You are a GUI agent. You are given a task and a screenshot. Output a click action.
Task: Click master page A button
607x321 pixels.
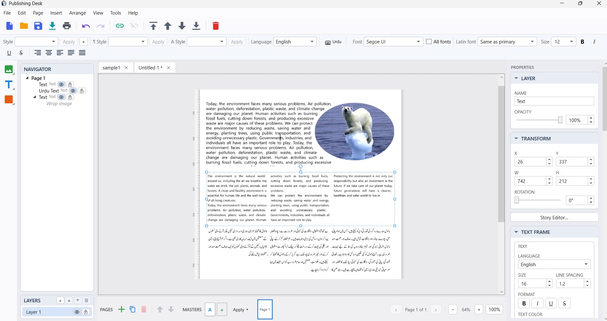click(210, 310)
